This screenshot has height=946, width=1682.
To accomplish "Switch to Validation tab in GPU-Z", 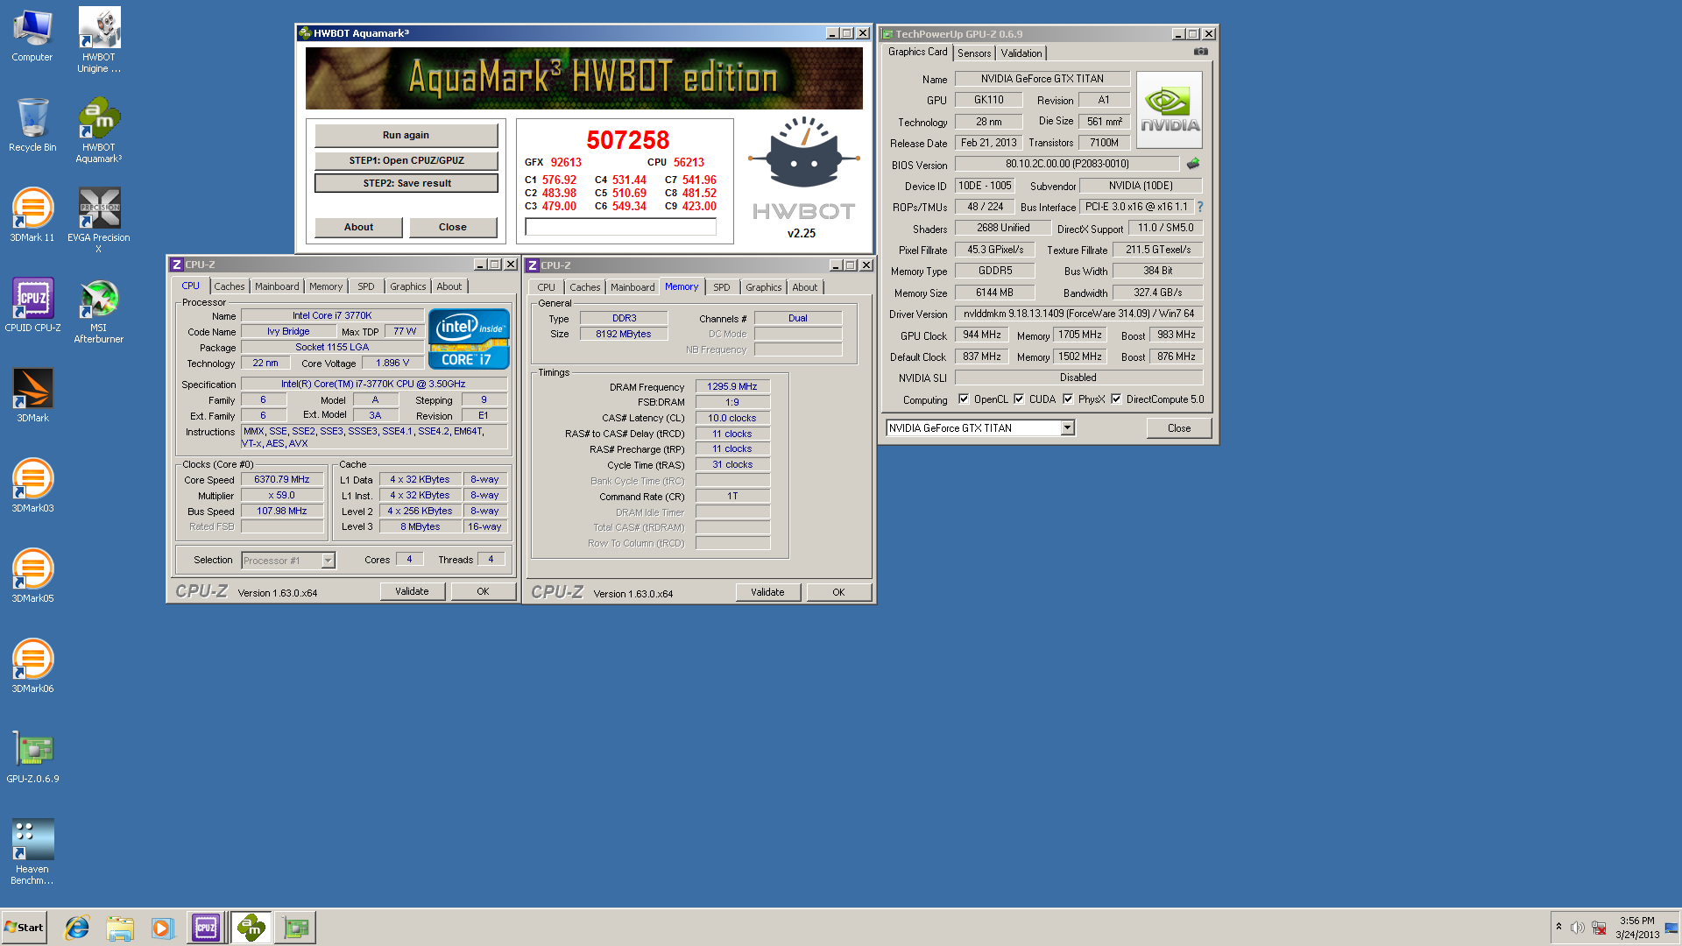I will tap(1021, 53).
